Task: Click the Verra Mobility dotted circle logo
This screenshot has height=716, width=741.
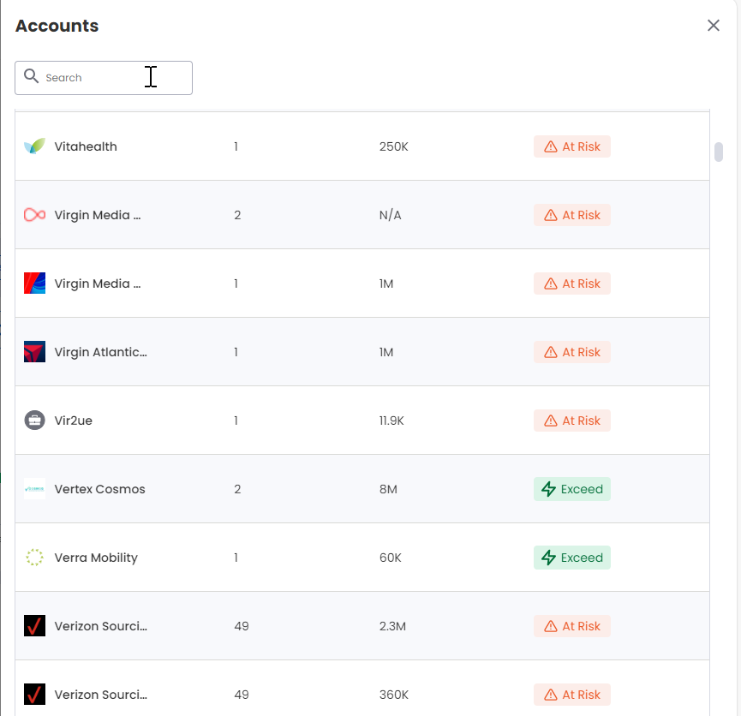Action: 34,558
